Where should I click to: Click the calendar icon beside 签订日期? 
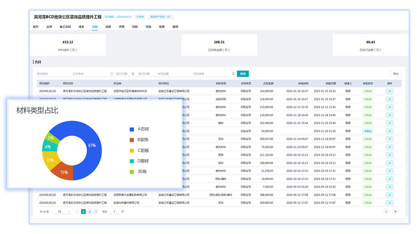coord(112,74)
